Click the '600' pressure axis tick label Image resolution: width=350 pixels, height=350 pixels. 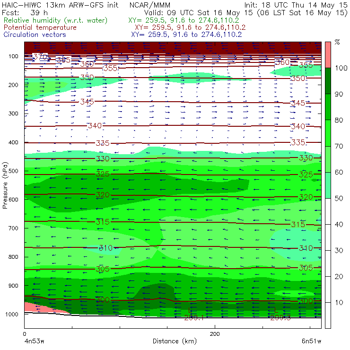[x=13, y=200]
